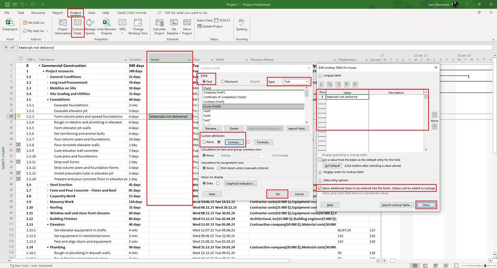Toggle Allow additional items checkbox
The width and height of the screenshot is (497, 268).
tap(320, 188)
